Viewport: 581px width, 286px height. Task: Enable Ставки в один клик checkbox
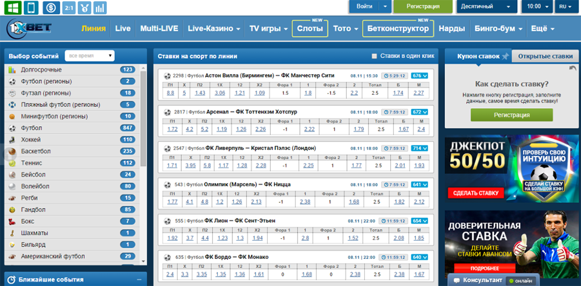374,56
